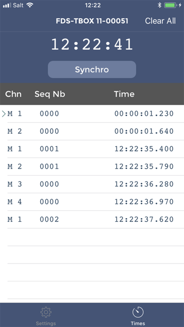Image resolution: width=184 pixels, height=327 pixels.
Task: Select the row timed 12:22:35.790
Action: 92,166
